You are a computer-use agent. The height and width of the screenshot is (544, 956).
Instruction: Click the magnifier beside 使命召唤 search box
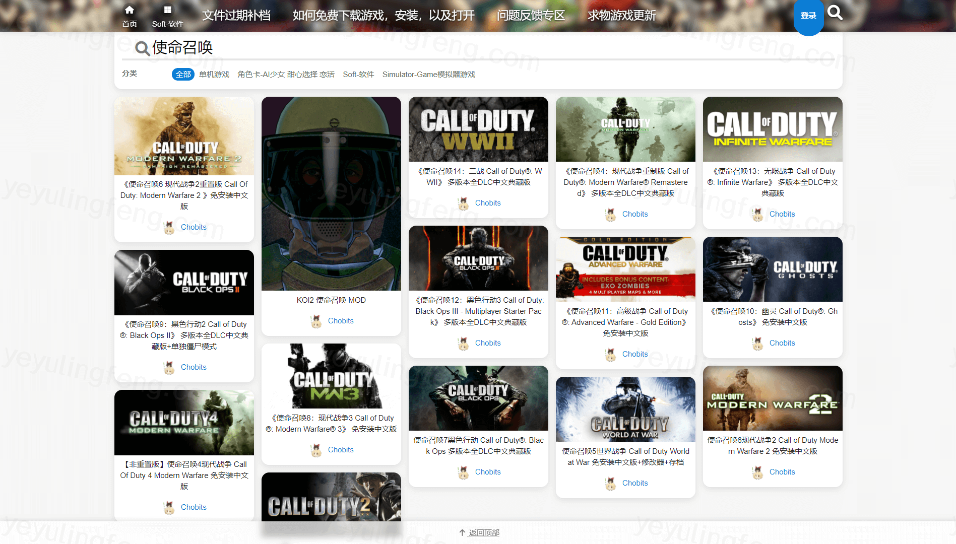143,48
